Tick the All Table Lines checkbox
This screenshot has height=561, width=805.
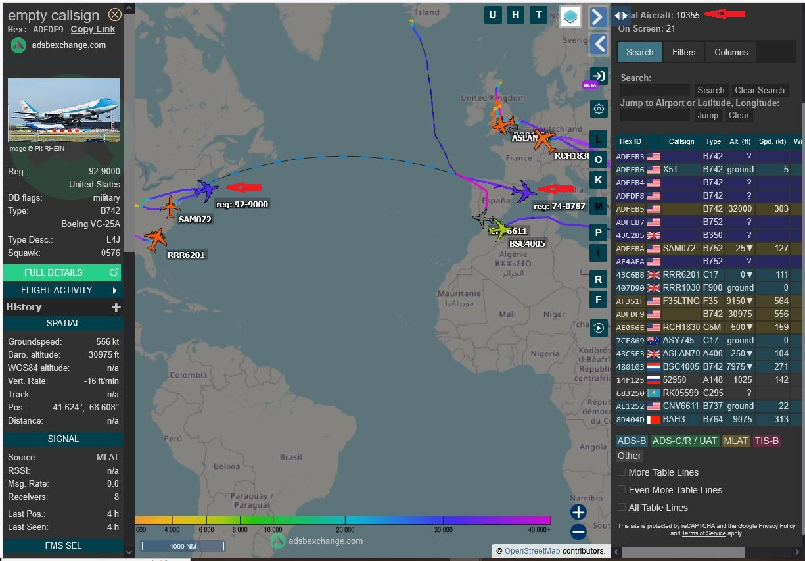tap(622, 508)
